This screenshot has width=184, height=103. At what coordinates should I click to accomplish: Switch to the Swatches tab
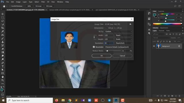point(161,11)
